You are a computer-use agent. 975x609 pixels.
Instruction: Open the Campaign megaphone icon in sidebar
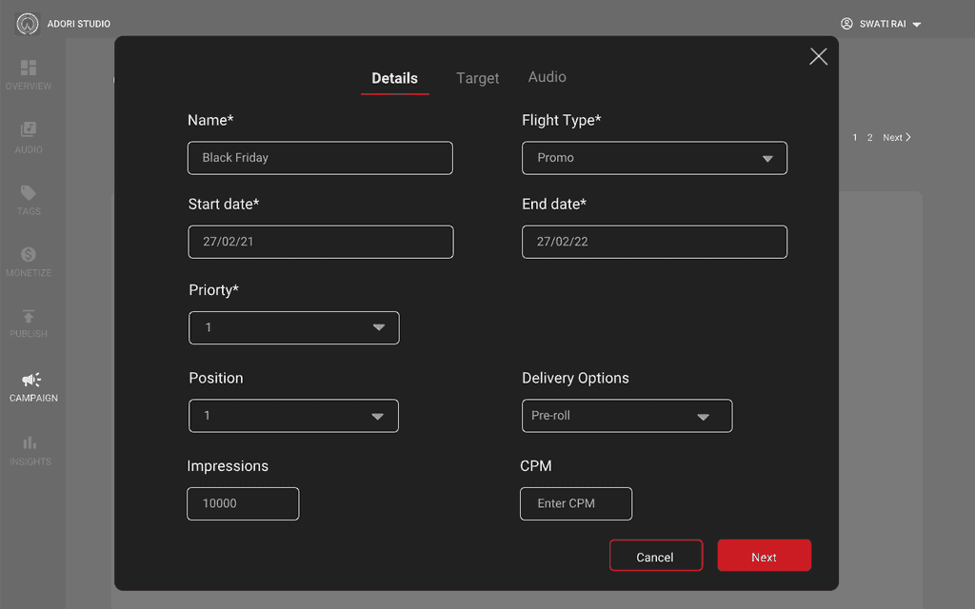(31, 379)
